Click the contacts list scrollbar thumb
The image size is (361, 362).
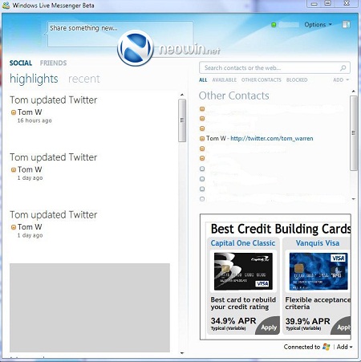pos(354,133)
